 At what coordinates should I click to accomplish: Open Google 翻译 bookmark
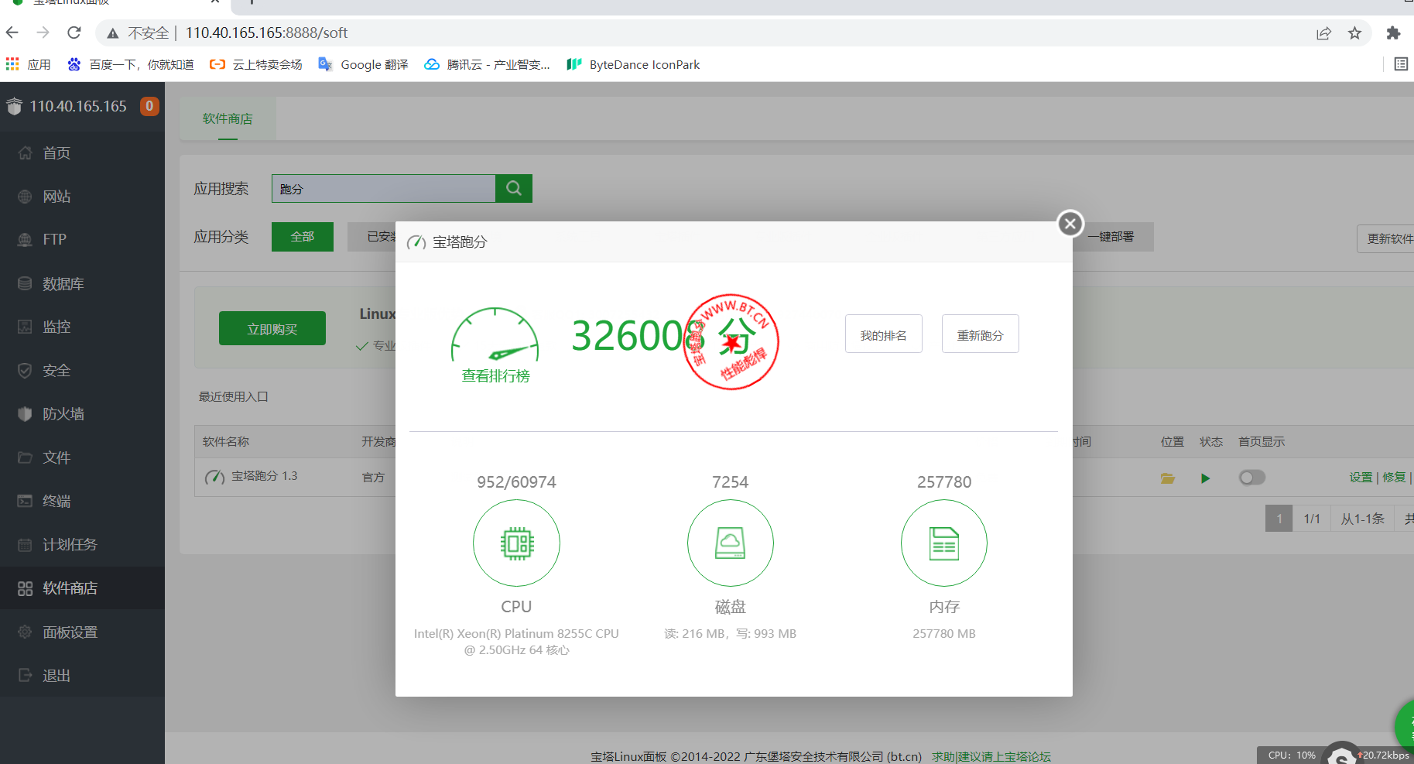tap(363, 64)
